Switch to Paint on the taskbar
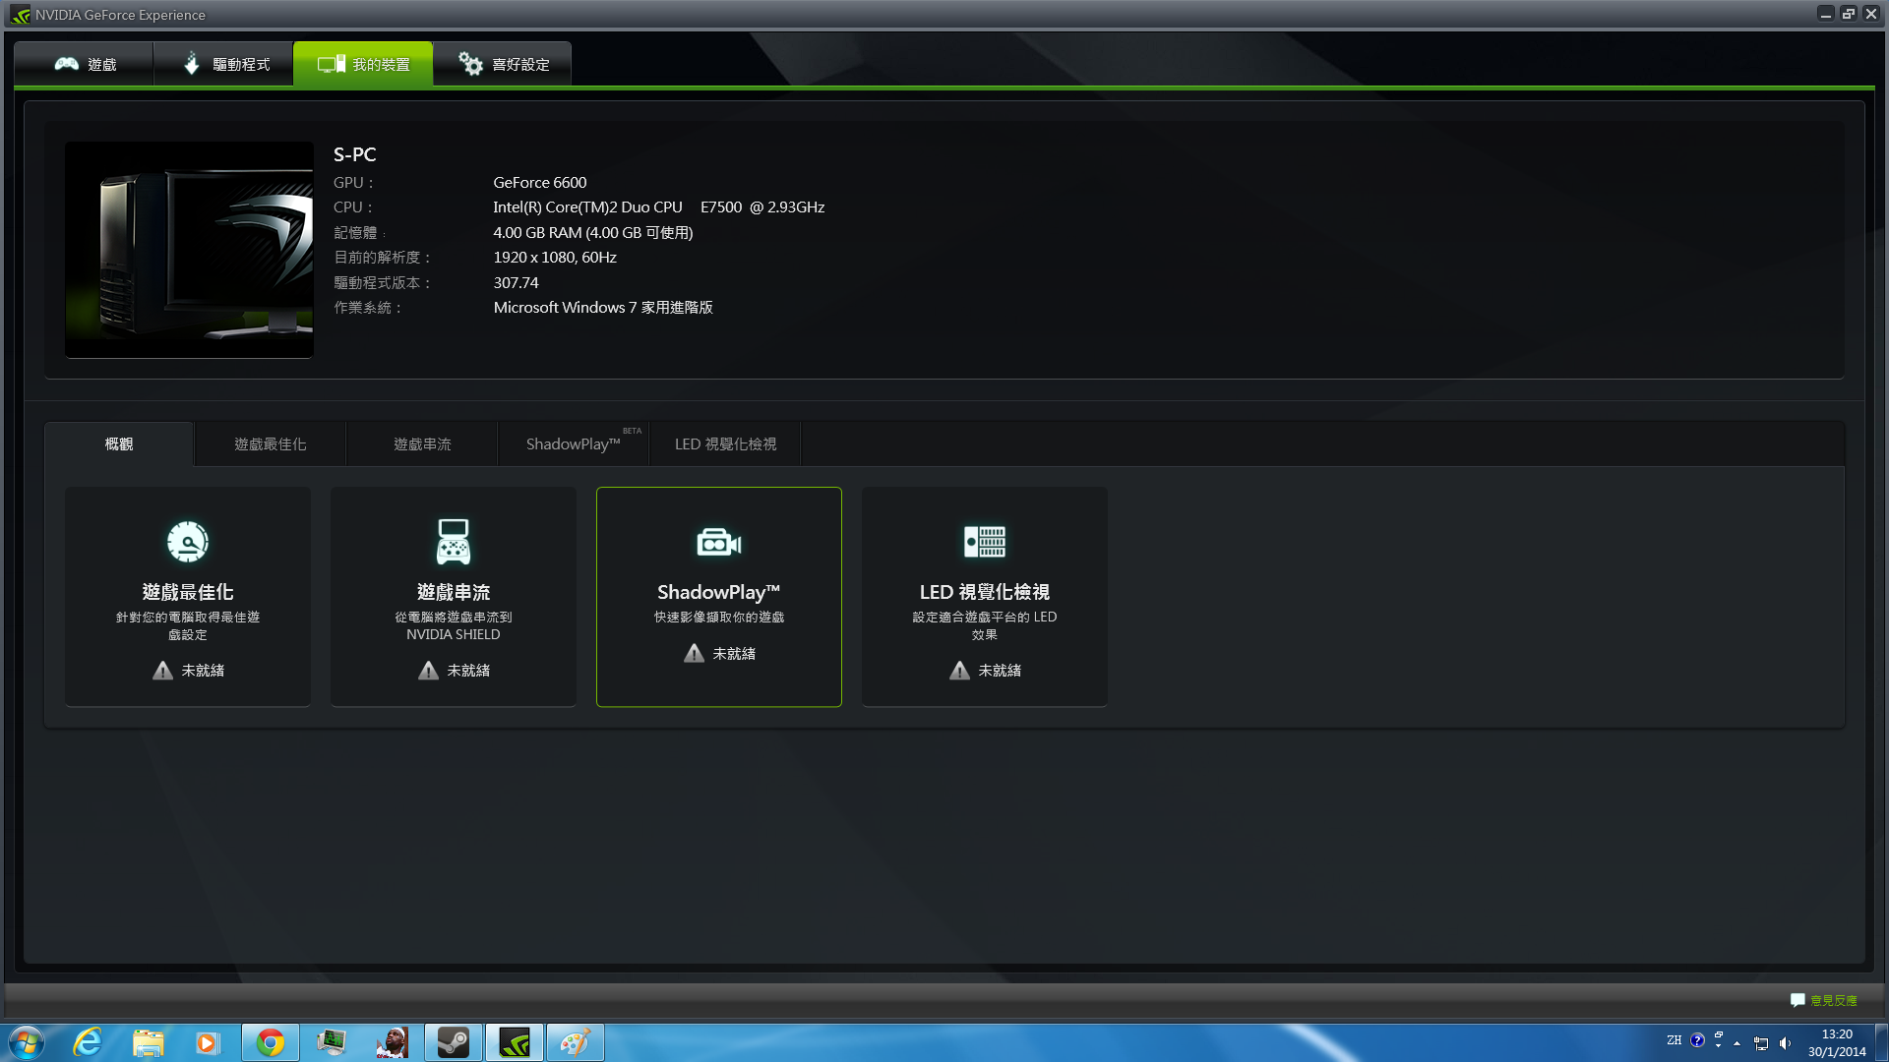Viewport: 1889px width, 1062px height. tap(576, 1042)
